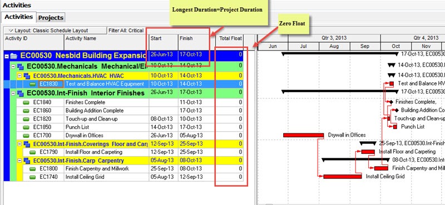Collapse the EC00530 Nesbid Building Expansion project
Viewport: 445px width, 205px height.
coord(7,56)
